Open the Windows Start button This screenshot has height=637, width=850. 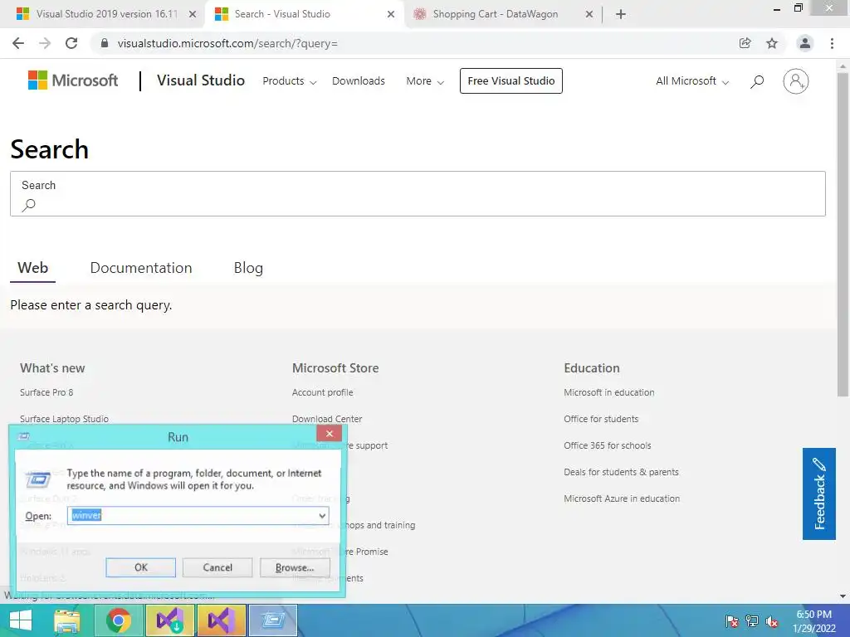(x=21, y=620)
